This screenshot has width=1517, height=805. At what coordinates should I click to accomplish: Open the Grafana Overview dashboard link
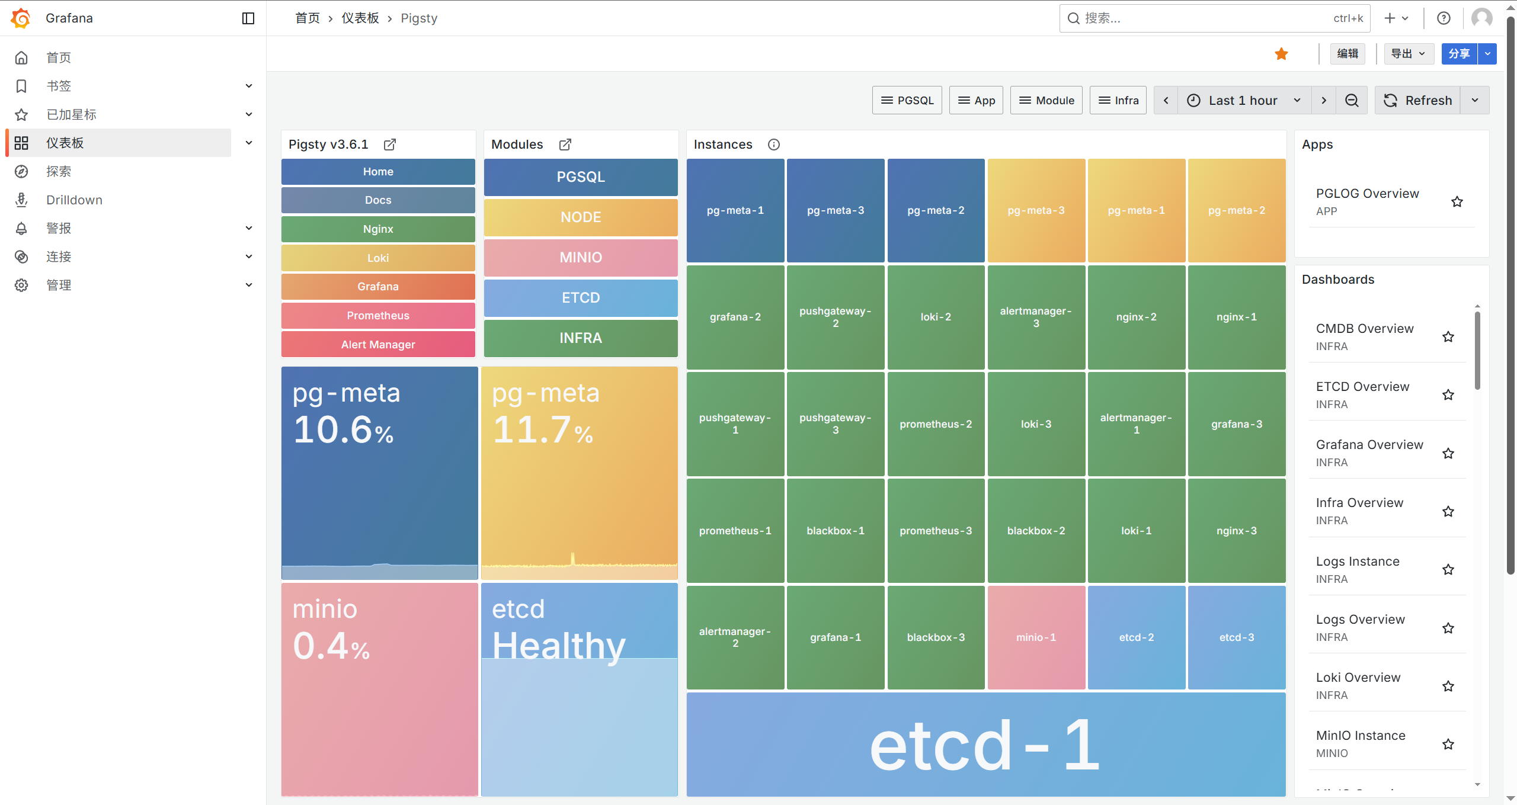coord(1369,445)
